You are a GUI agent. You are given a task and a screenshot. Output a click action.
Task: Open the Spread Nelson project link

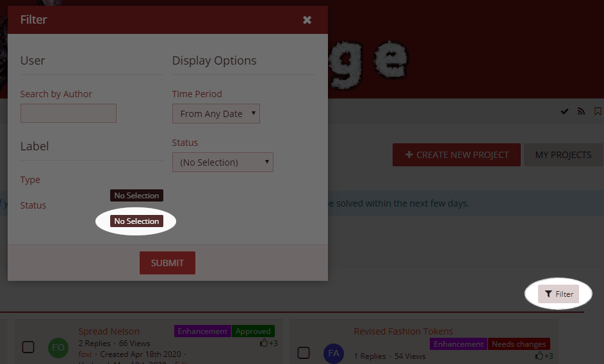(x=109, y=331)
